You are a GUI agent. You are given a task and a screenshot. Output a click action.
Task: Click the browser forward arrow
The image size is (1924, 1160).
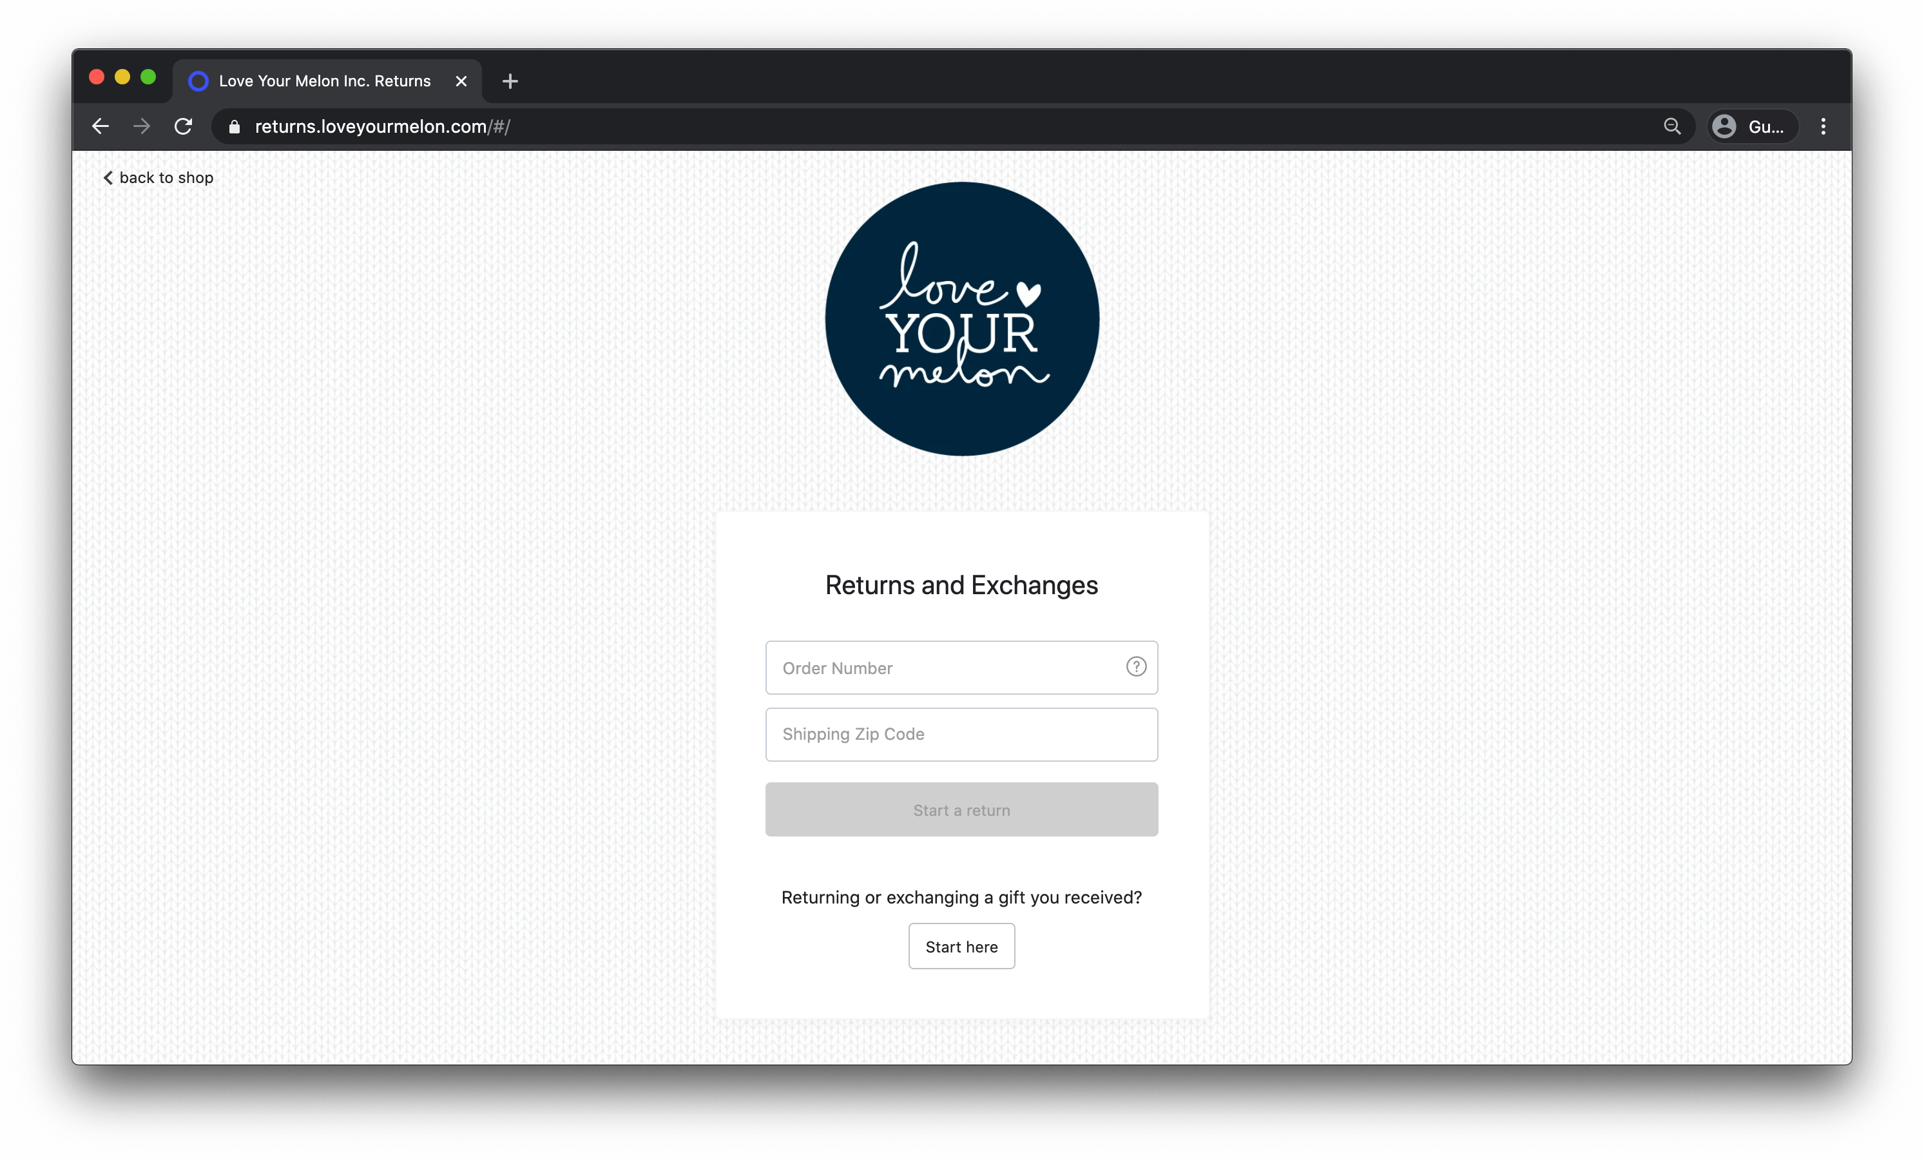[141, 126]
